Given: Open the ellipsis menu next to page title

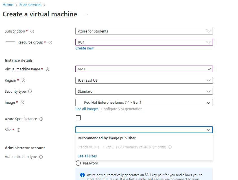Looking at the screenshot, I should click(x=86, y=14).
